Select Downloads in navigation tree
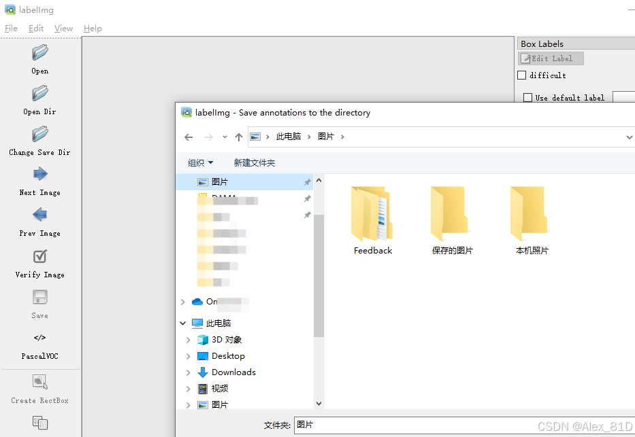This screenshot has height=437, width=635. [233, 372]
